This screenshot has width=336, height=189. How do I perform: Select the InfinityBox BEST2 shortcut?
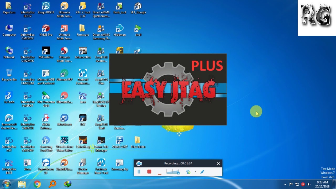[28, 10]
